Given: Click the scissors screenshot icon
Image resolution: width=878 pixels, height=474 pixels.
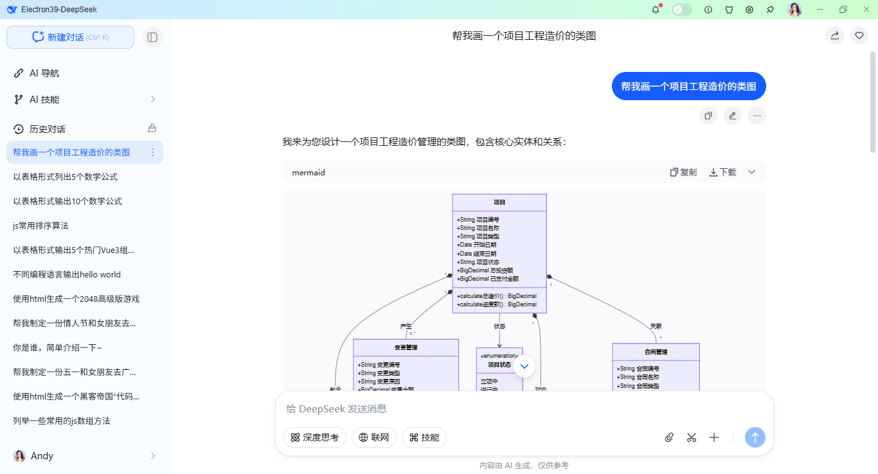Looking at the screenshot, I should tap(692, 437).
